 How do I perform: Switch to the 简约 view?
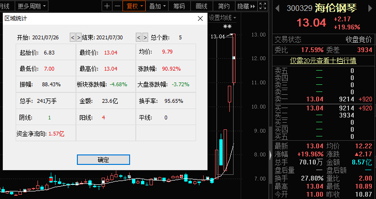tap(224, 6)
